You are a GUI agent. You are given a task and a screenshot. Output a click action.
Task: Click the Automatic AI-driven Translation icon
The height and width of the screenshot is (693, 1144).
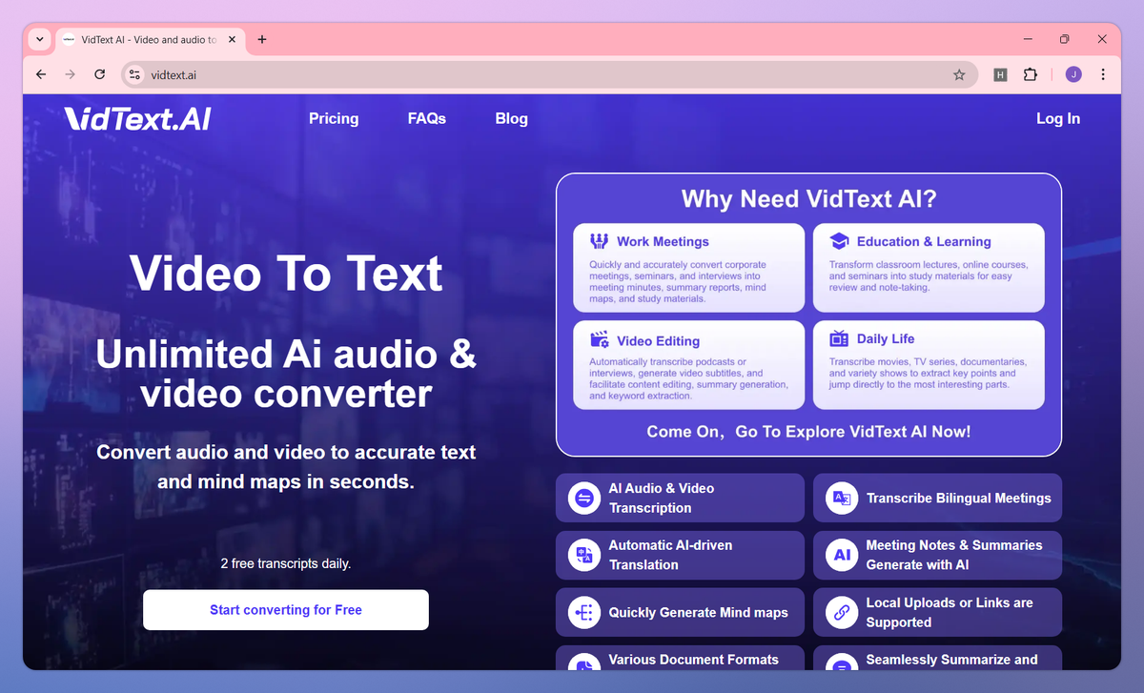(x=583, y=555)
